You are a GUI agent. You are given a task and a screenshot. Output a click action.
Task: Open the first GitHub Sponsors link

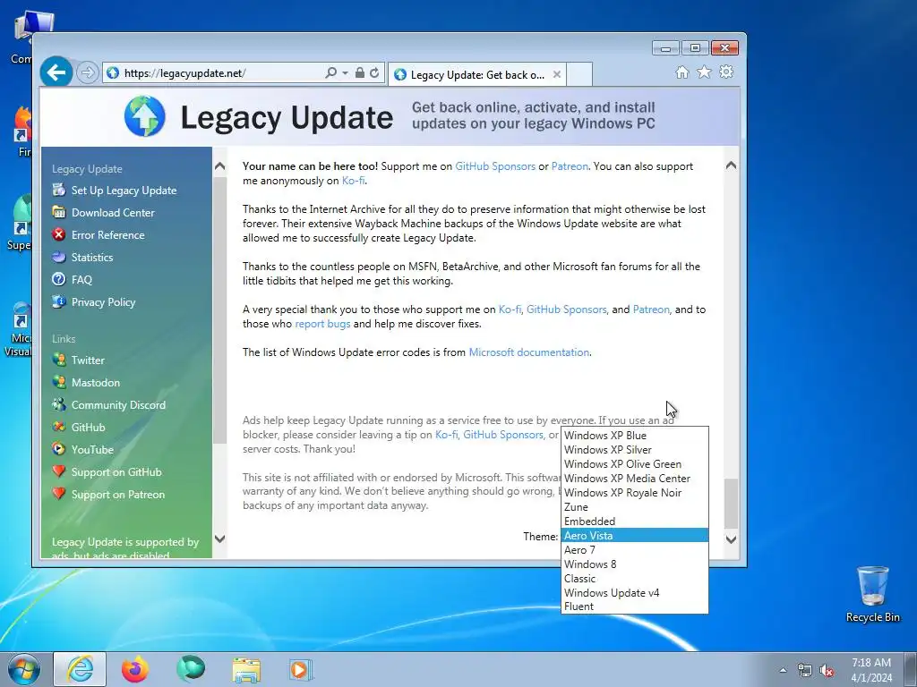pyautogui.click(x=494, y=165)
